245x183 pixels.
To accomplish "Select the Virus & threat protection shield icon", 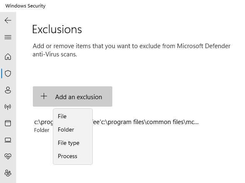I will click(8, 73).
